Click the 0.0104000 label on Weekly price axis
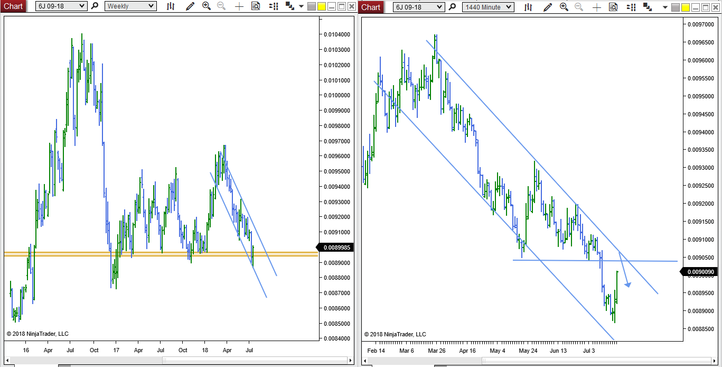722x367 pixels. pos(337,34)
